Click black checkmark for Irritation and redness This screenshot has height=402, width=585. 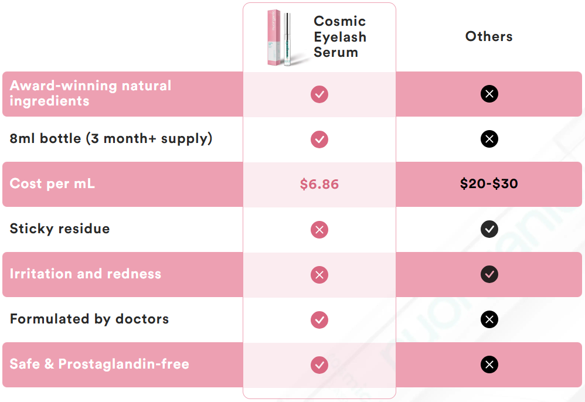click(489, 274)
